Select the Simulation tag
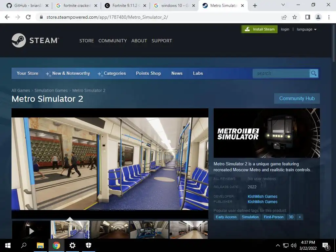This screenshot has width=336, height=252. point(250,217)
